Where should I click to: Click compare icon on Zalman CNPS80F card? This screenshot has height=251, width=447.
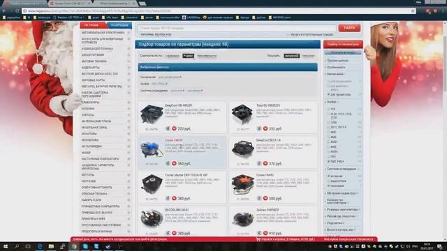tap(259, 233)
